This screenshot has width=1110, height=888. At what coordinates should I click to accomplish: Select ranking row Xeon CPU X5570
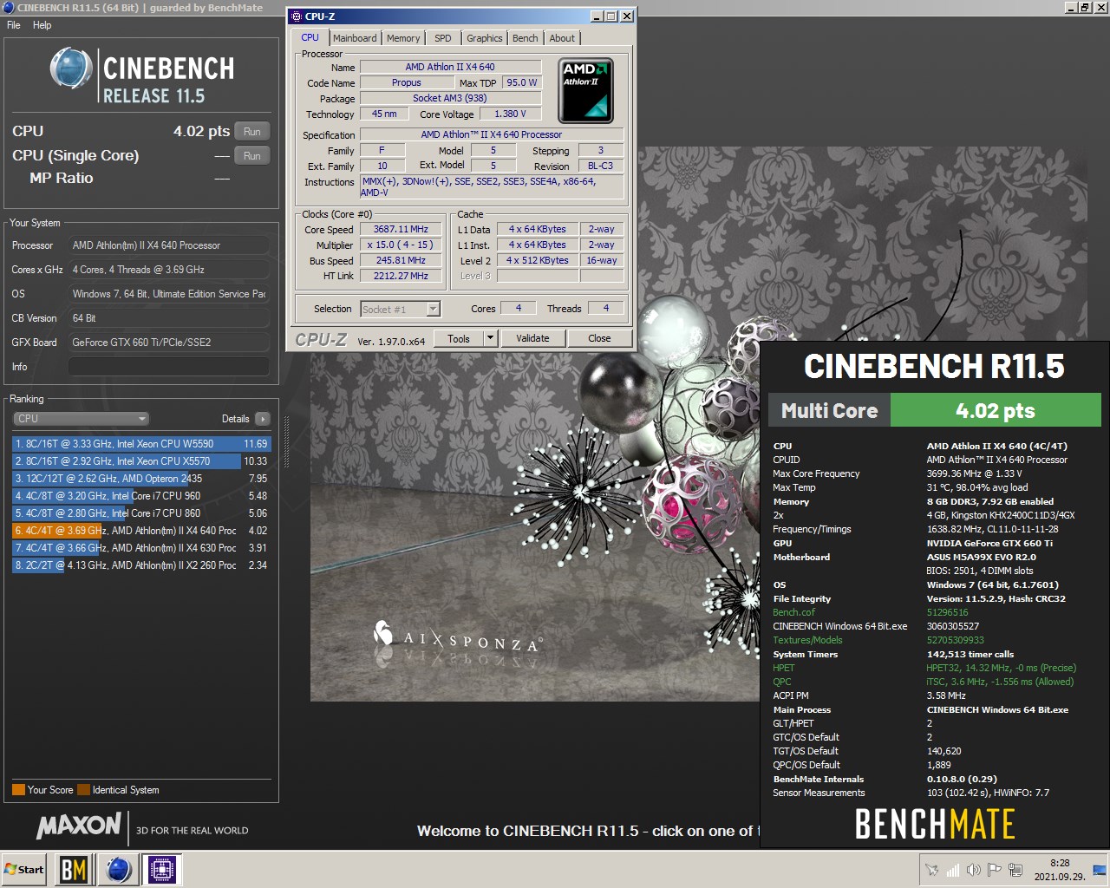click(x=140, y=461)
